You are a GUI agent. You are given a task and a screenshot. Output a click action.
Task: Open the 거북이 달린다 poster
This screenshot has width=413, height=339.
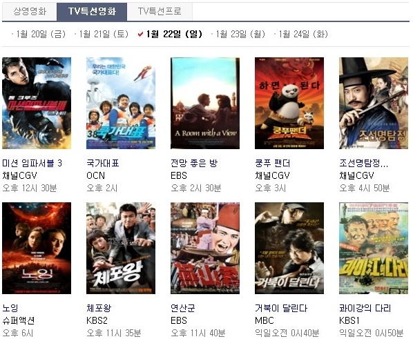289,248
